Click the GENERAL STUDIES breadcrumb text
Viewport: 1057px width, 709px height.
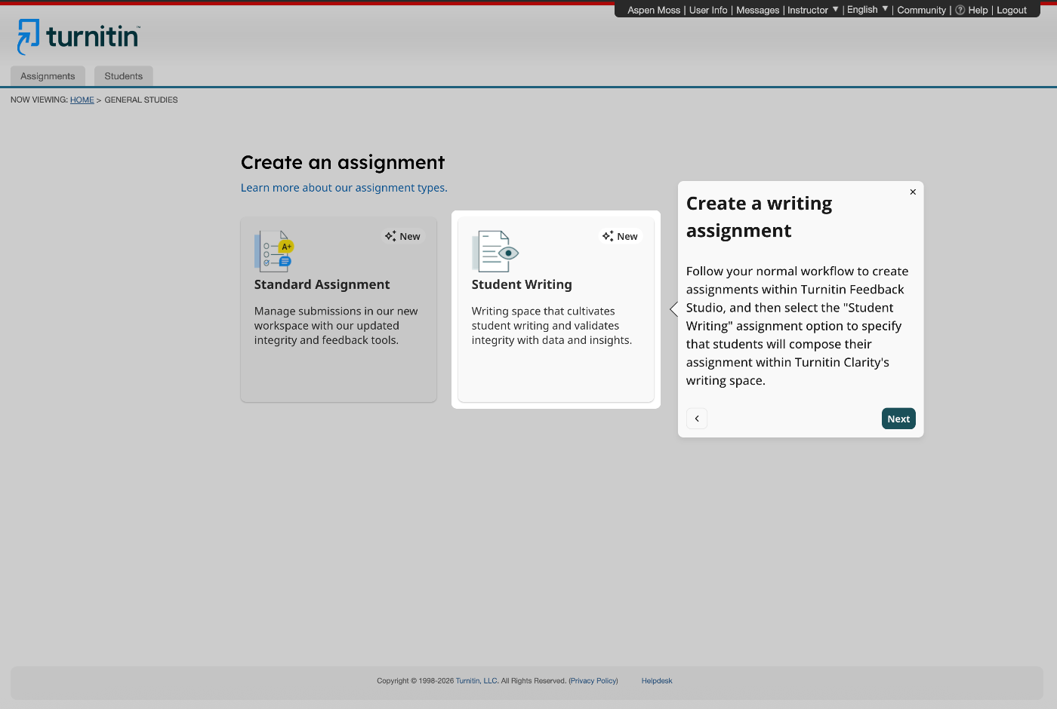coord(141,100)
